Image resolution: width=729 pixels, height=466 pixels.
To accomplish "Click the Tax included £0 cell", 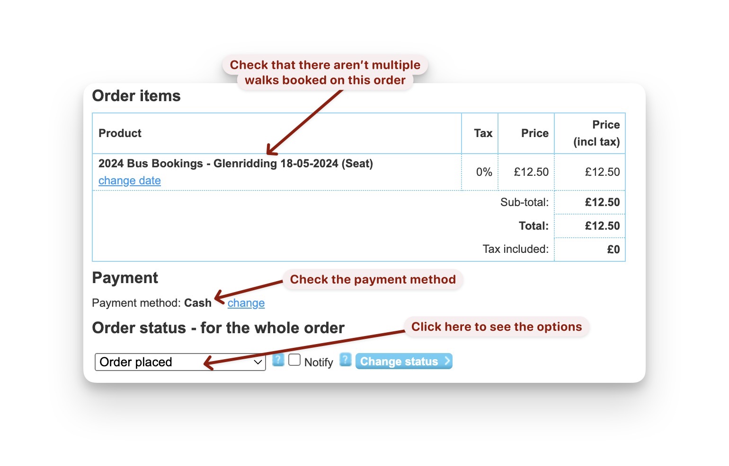I will tap(613, 249).
